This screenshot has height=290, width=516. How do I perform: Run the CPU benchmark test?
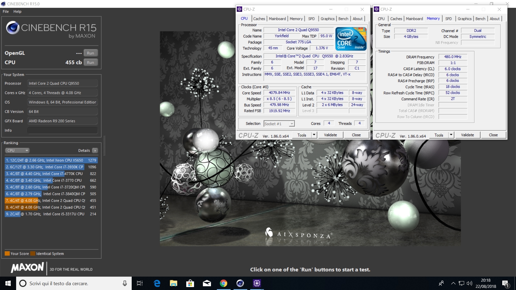pos(91,62)
